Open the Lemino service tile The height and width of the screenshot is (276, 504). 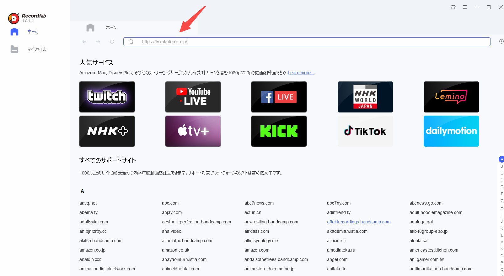(x=451, y=97)
